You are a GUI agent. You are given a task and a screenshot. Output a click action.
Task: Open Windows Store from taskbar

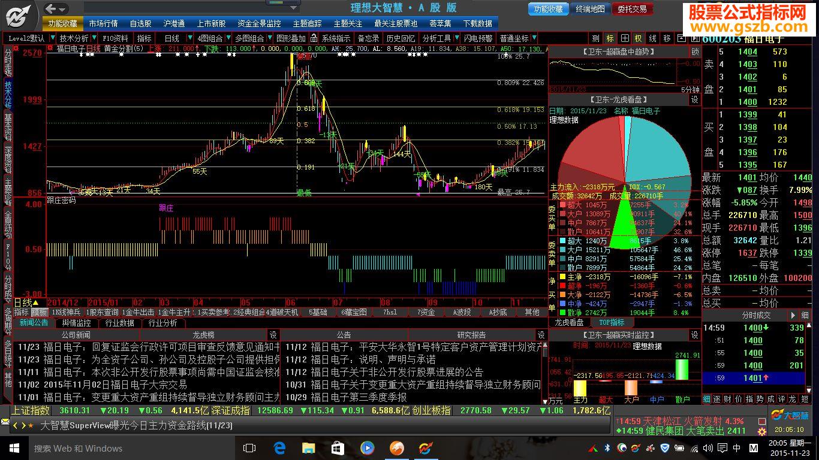(x=338, y=448)
